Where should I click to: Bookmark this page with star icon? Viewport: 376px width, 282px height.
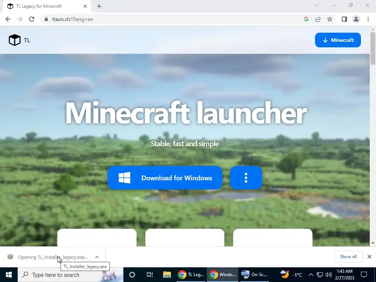pyautogui.click(x=330, y=19)
